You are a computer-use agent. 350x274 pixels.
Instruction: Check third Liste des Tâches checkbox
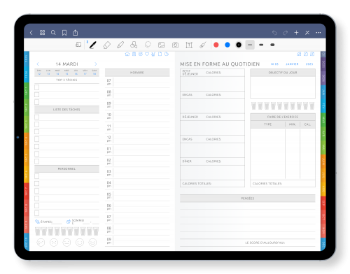tap(37, 132)
